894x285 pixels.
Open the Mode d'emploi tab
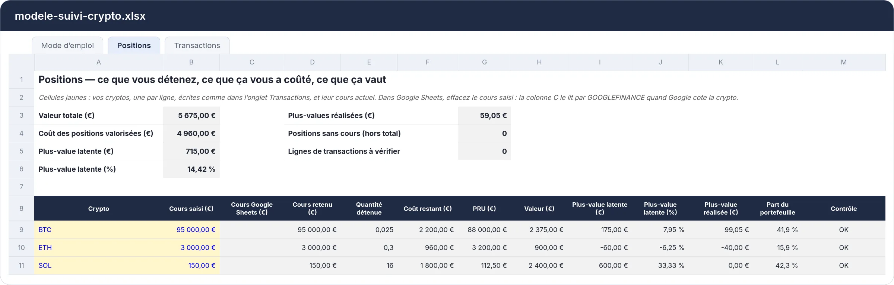(67, 45)
